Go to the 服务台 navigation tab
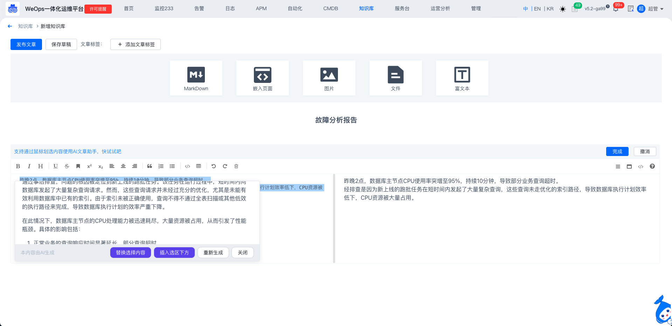 (x=402, y=8)
